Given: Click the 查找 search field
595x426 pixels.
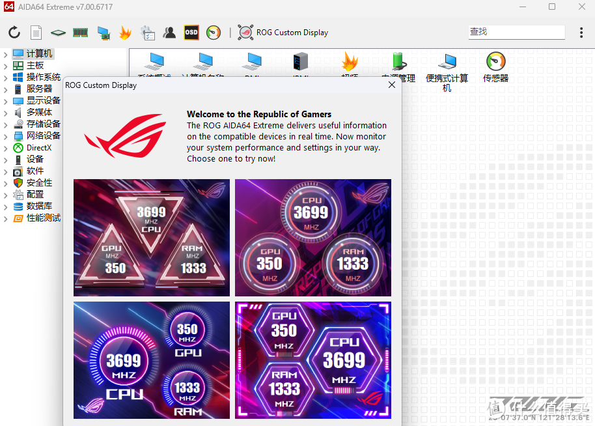Looking at the screenshot, I should coord(516,32).
